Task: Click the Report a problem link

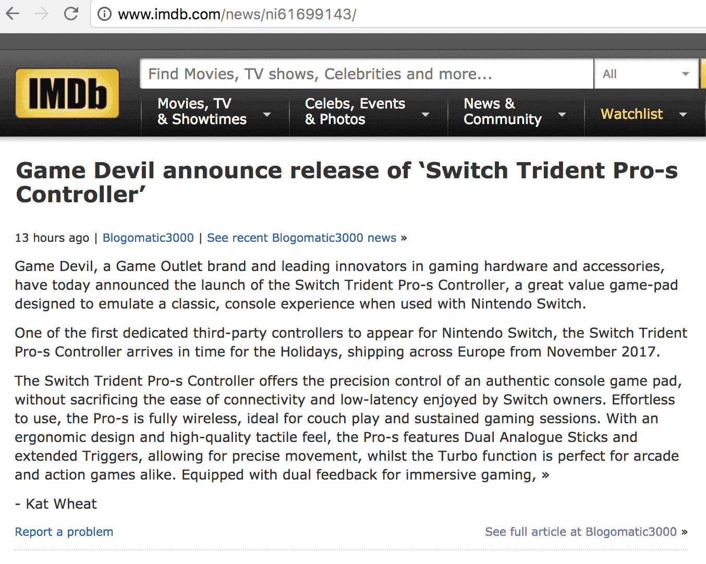Action: click(64, 532)
